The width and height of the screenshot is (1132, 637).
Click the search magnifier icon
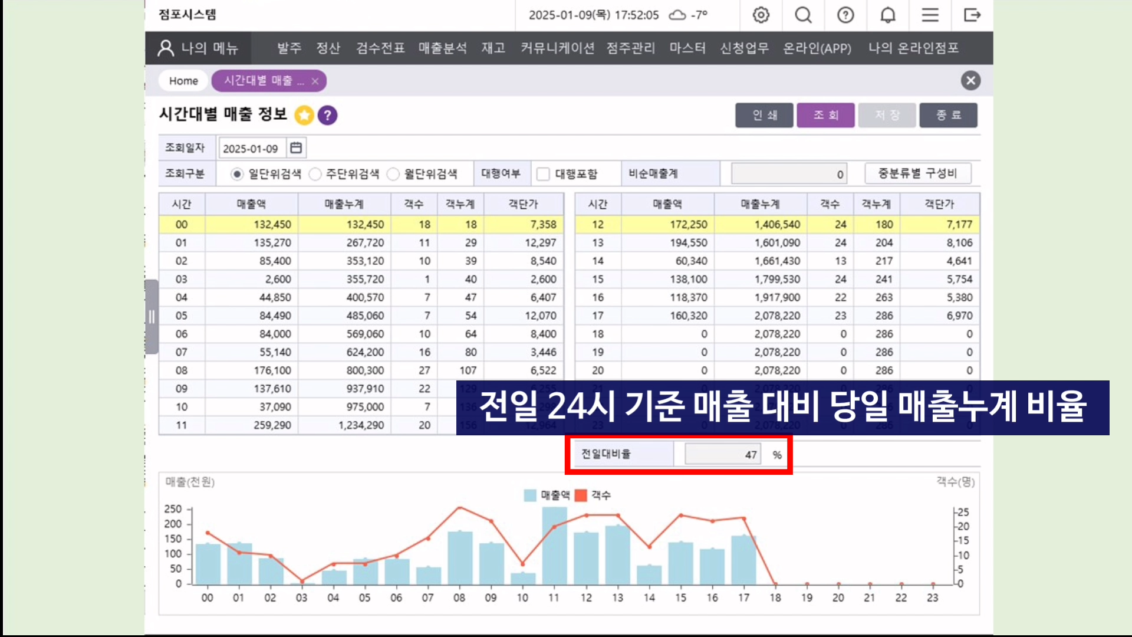(x=803, y=15)
